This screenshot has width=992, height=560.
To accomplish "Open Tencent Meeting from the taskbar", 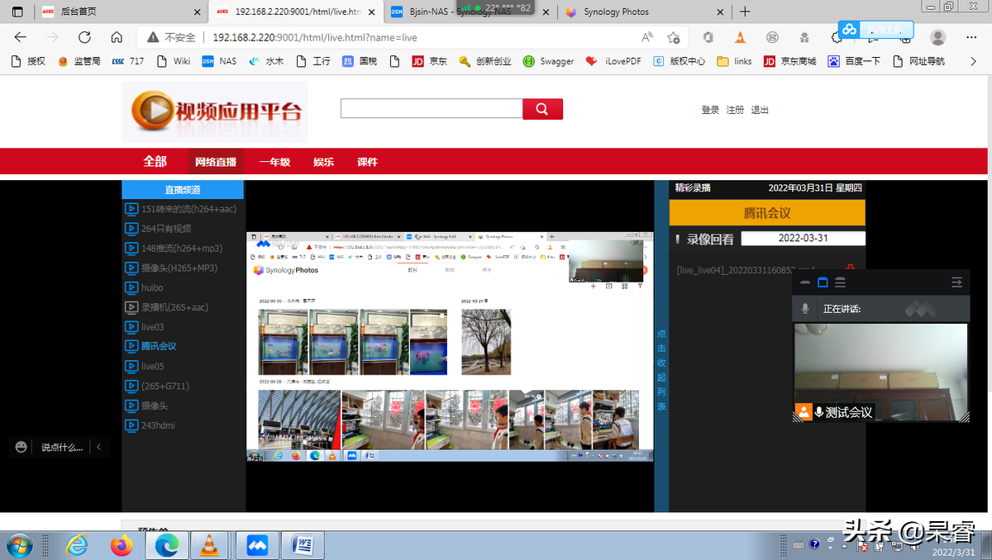I will [257, 545].
